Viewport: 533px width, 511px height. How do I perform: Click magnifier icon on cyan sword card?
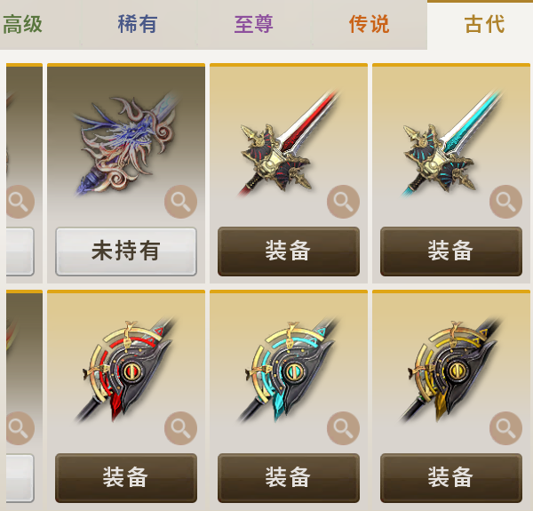[x=505, y=202]
